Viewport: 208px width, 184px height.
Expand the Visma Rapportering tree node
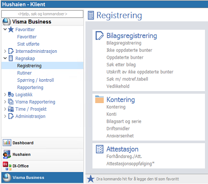[x=5, y=102]
